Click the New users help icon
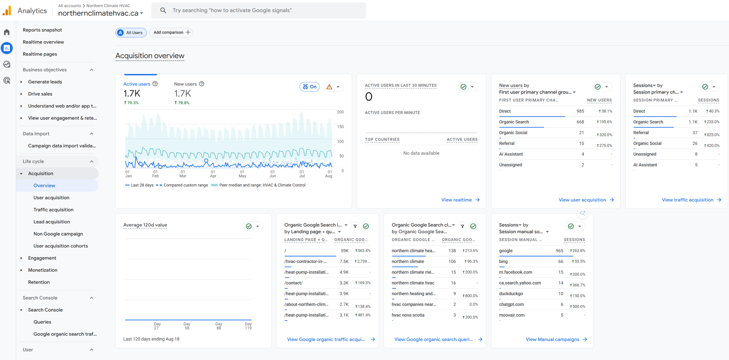This screenshot has height=360, width=729. 202,84
